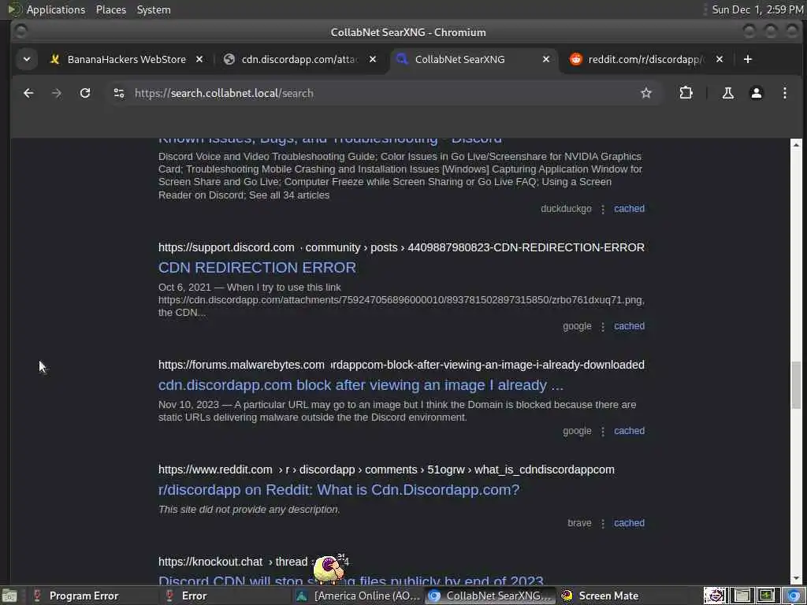Click the sheep screen mate character

pyautogui.click(x=329, y=569)
